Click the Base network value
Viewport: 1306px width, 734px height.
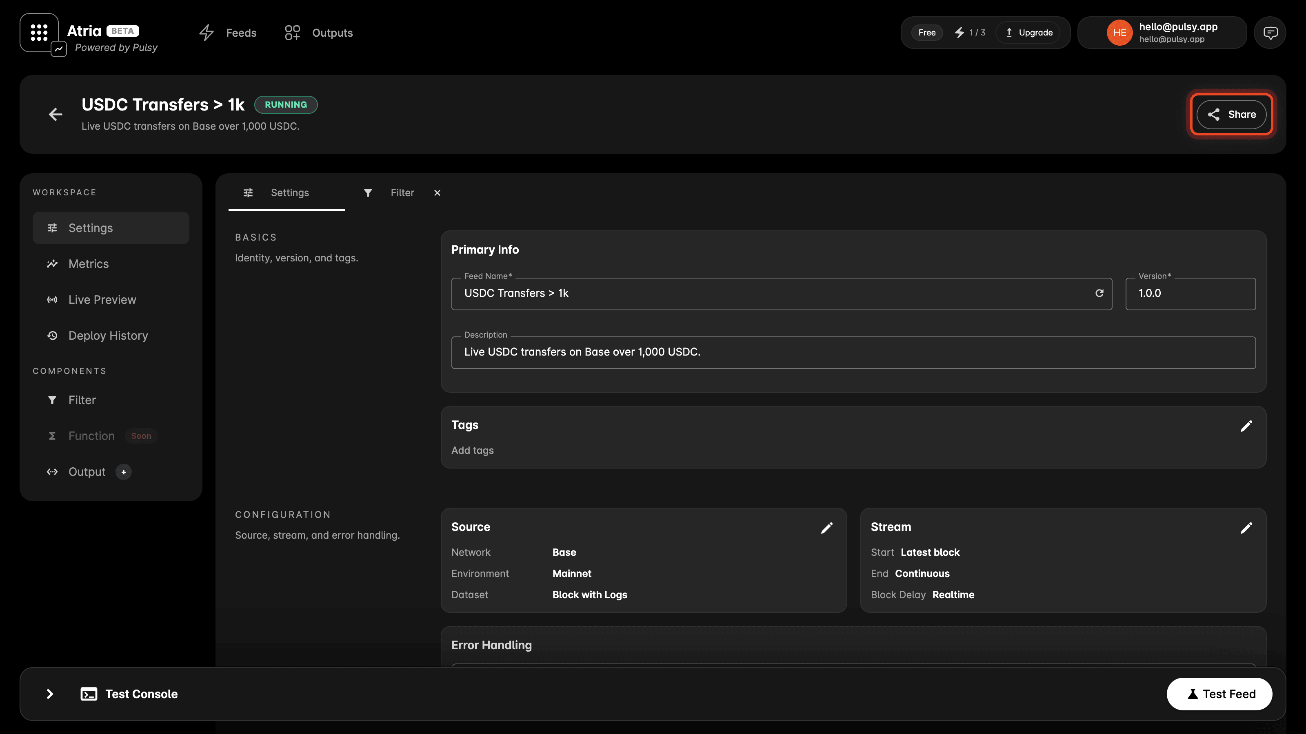[564, 553]
